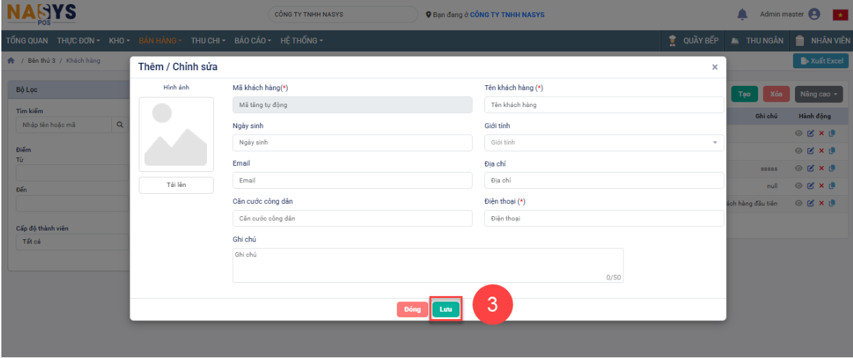853x358 pixels.
Task: Click the Tải lên upload button
Action: (176, 185)
